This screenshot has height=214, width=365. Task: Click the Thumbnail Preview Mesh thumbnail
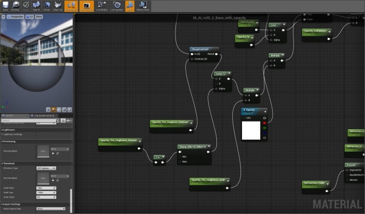click(43, 178)
